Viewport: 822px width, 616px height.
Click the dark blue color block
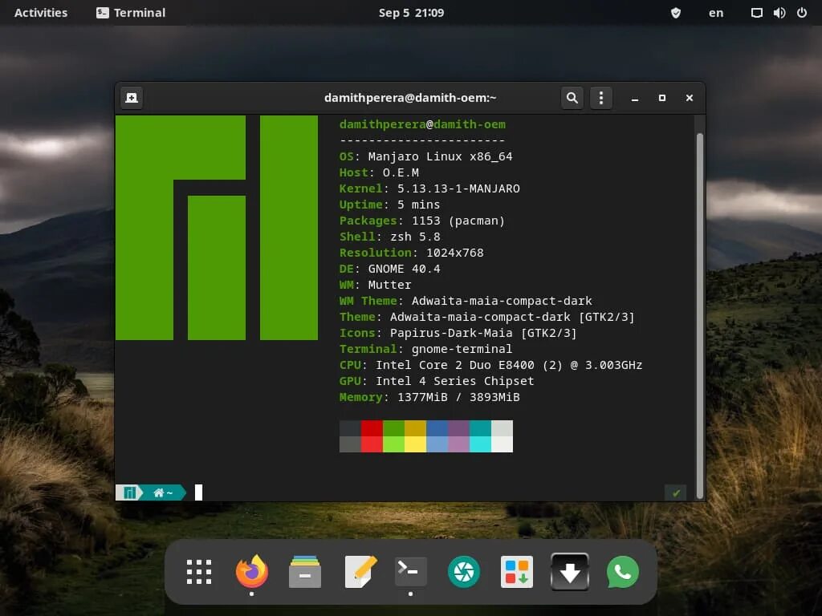(437, 428)
